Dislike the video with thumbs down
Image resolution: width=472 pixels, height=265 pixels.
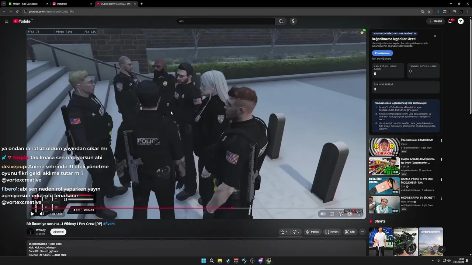pyautogui.click(x=296, y=232)
